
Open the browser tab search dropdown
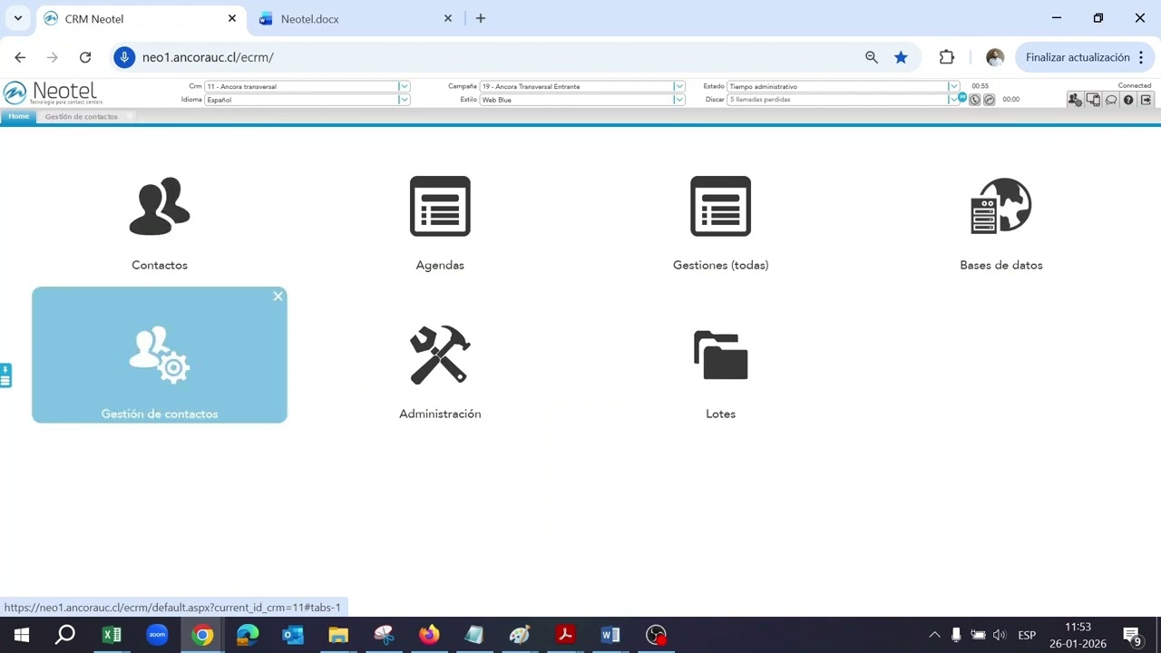point(17,18)
